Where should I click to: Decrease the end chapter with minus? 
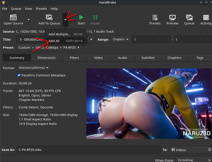(x=200, y=40)
